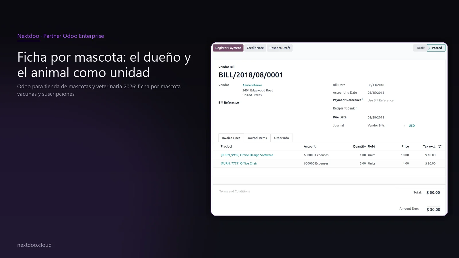Click Total $ 30.00 amount

pyautogui.click(x=433, y=193)
